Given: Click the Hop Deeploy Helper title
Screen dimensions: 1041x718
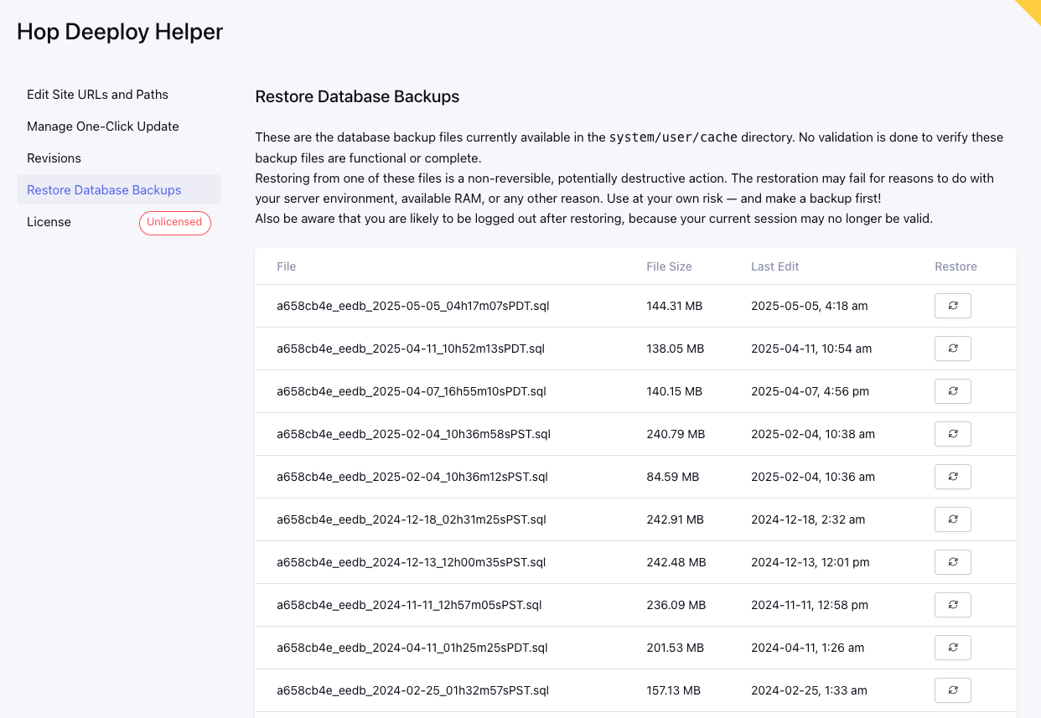Looking at the screenshot, I should pyautogui.click(x=119, y=32).
